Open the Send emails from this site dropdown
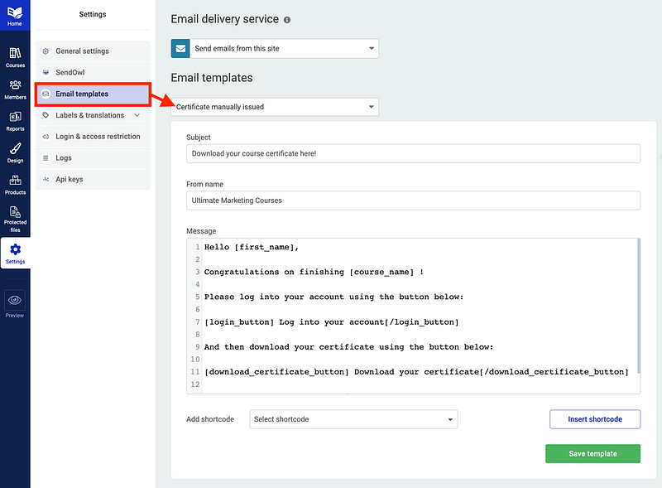Image resolution: width=662 pixels, height=488 pixels. point(275,48)
